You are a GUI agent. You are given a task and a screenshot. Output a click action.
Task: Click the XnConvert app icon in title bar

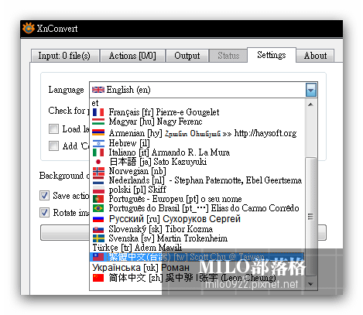point(29,28)
